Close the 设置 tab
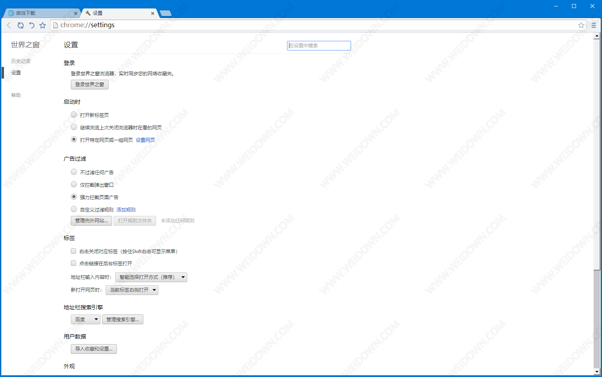The height and width of the screenshot is (377, 602). point(153,13)
